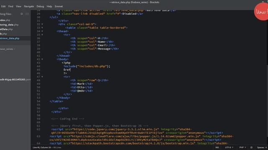The image size is (268, 150).
Task: Open the firebase_series project dropdown
Action: pyautogui.click(x=7, y=49)
